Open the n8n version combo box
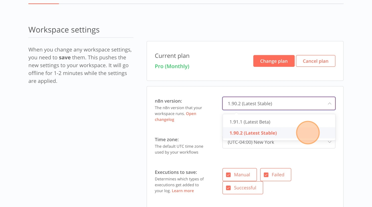The height and width of the screenshot is (207, 372). pos(272,103)
